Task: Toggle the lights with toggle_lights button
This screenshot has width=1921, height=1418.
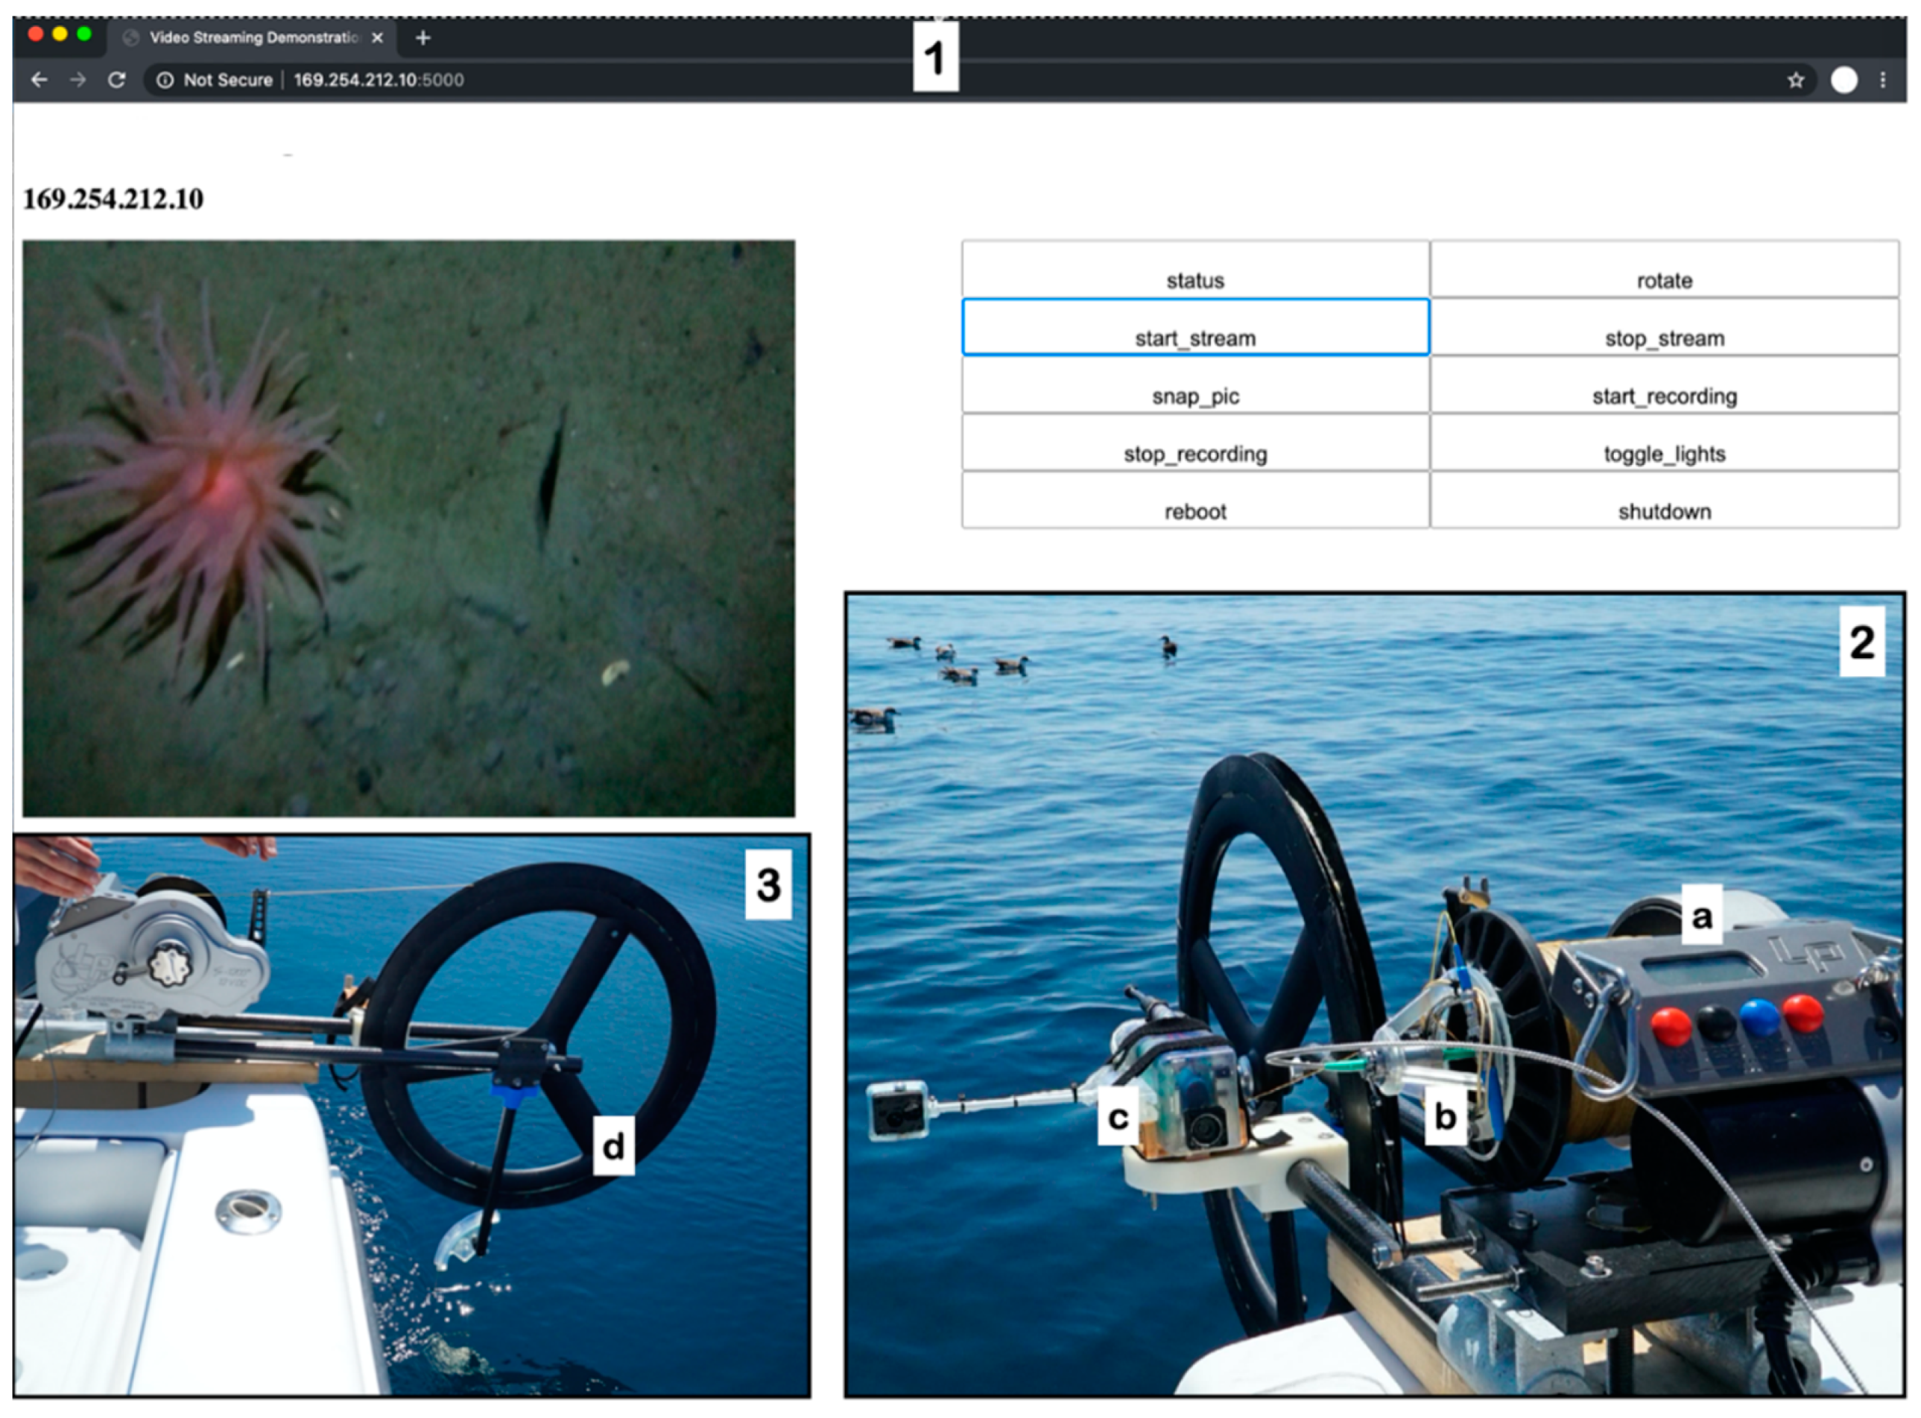Action: pyautogui.click(x=1663, y=443)
